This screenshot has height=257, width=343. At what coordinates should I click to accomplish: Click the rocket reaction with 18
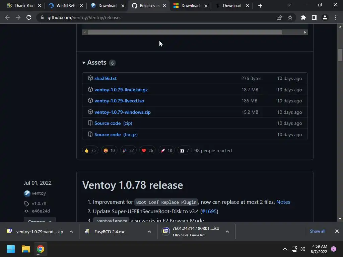coord(166,150)
